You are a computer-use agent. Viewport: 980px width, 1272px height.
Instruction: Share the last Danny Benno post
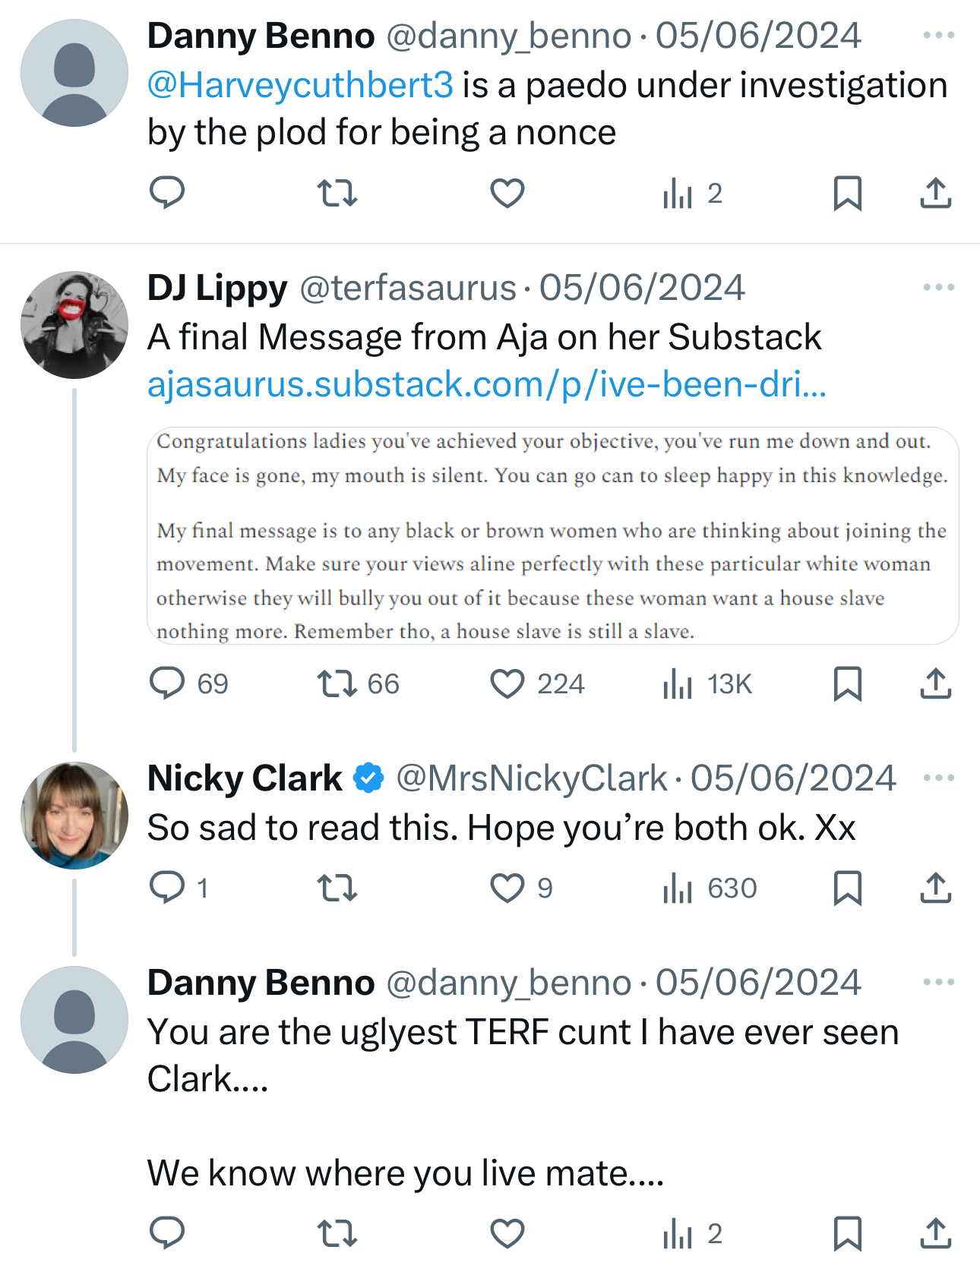point(935,1233)
